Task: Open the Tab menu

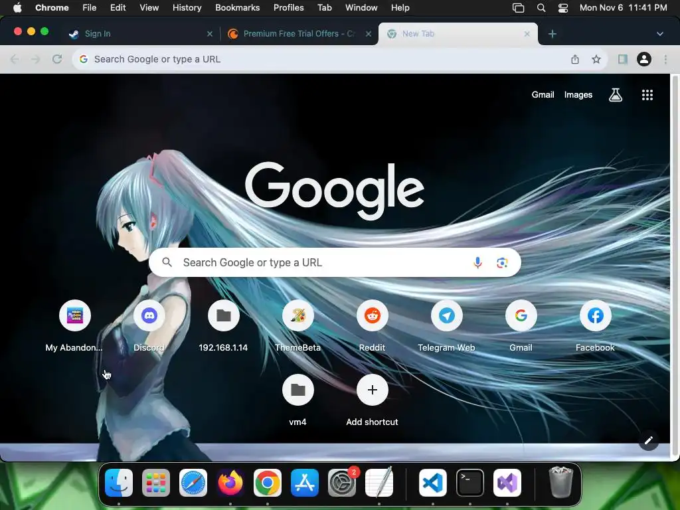Action: coord(324,8)
